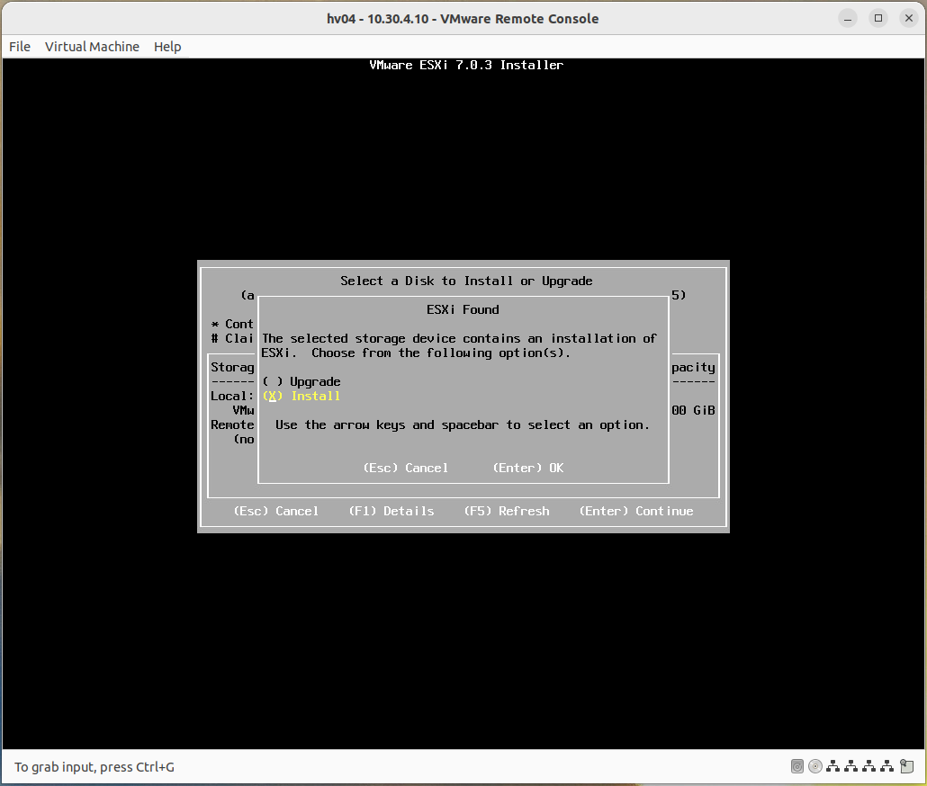Click the CD/DVD drive status bar icon
The height and width of the screenshot is (786, 927).
pos(815,766)
